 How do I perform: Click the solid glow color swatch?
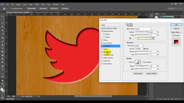pos(133,38)
